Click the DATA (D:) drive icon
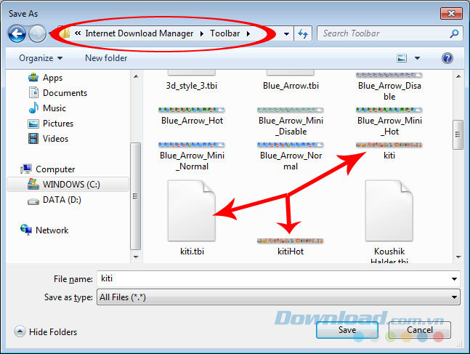 (33, 201)
